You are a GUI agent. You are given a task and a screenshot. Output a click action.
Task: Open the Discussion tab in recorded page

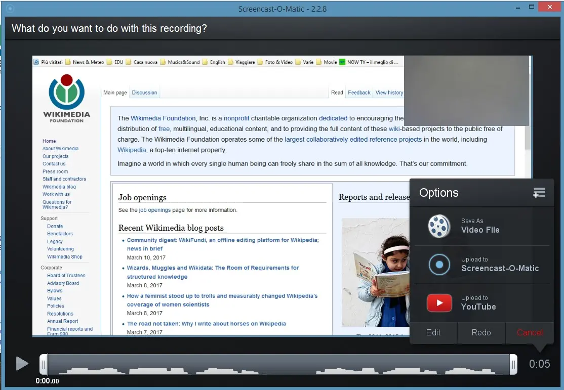pos(144,93)
